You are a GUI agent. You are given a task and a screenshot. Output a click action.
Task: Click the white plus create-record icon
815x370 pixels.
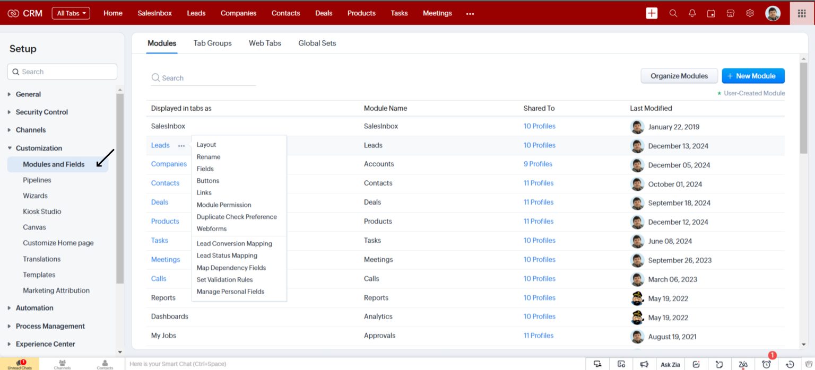652,13
